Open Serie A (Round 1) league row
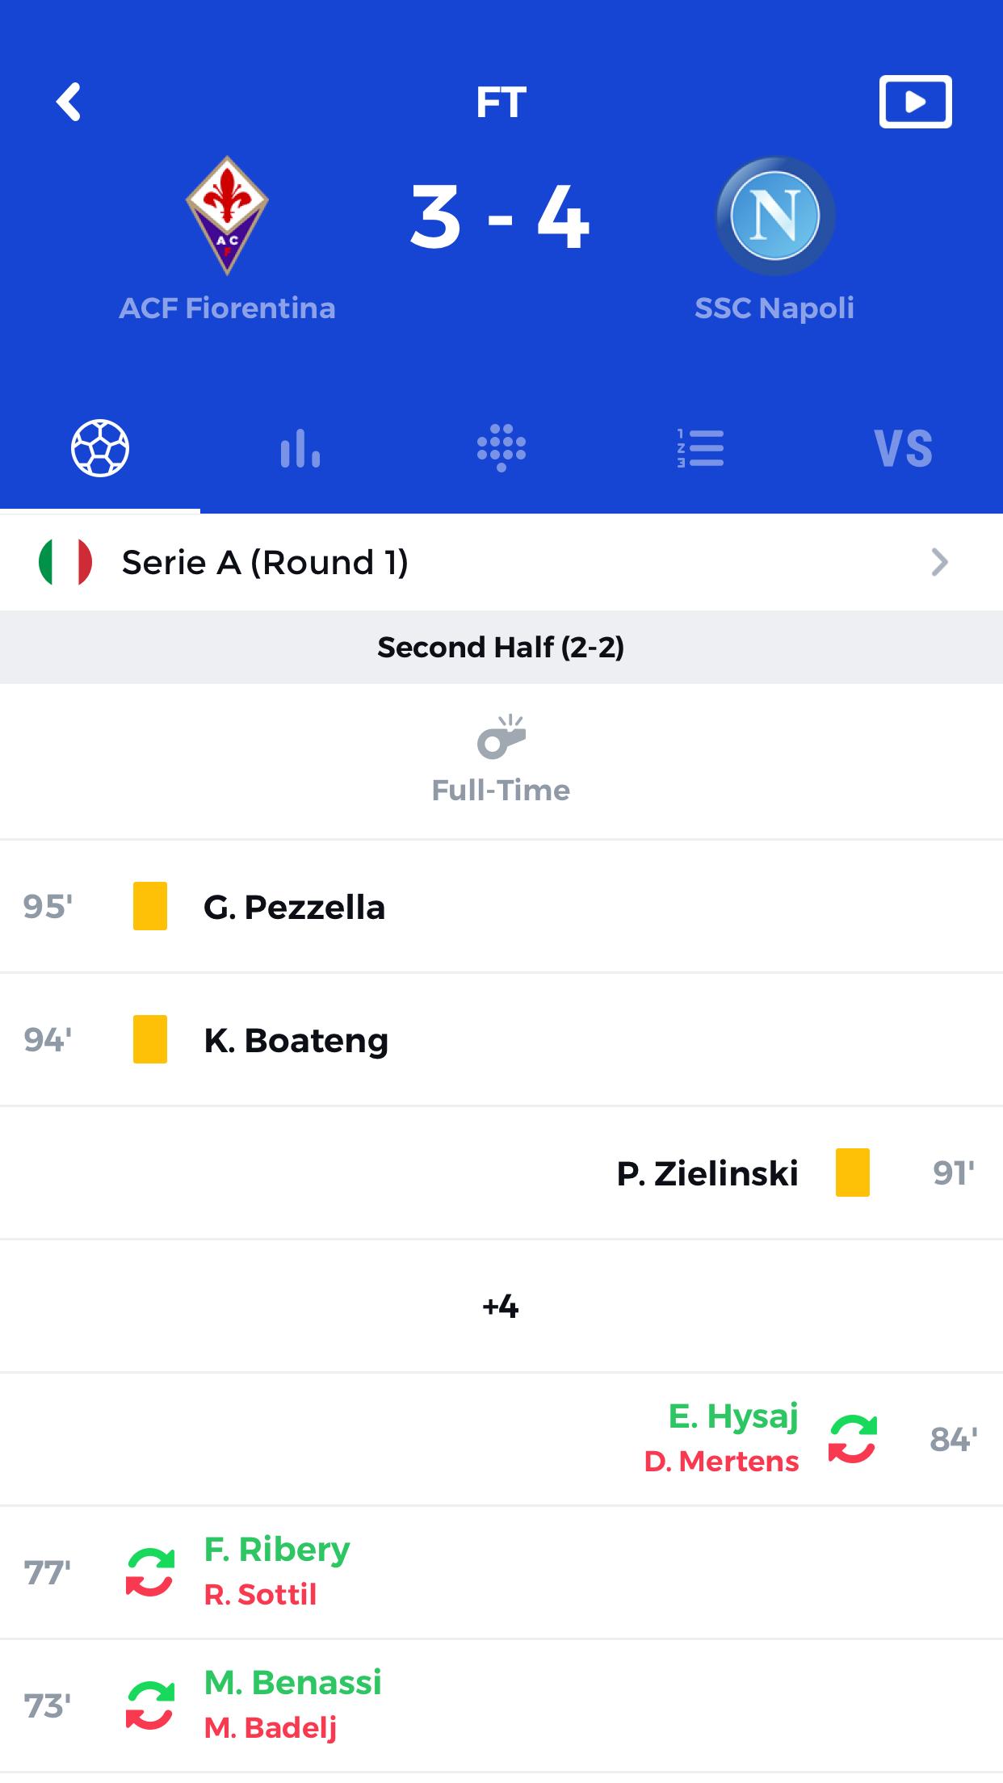Image resolution: width=1003 pixels, height=1783 pixels. coord(501,562)
